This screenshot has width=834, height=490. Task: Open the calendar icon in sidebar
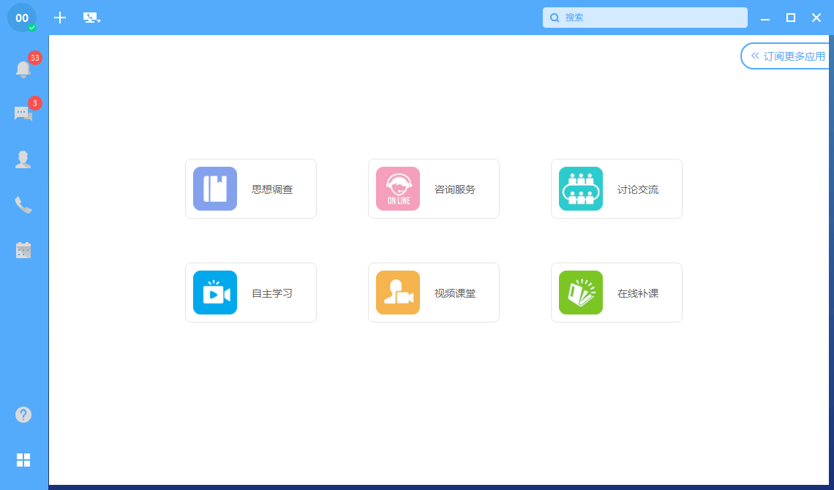point(23,250)
